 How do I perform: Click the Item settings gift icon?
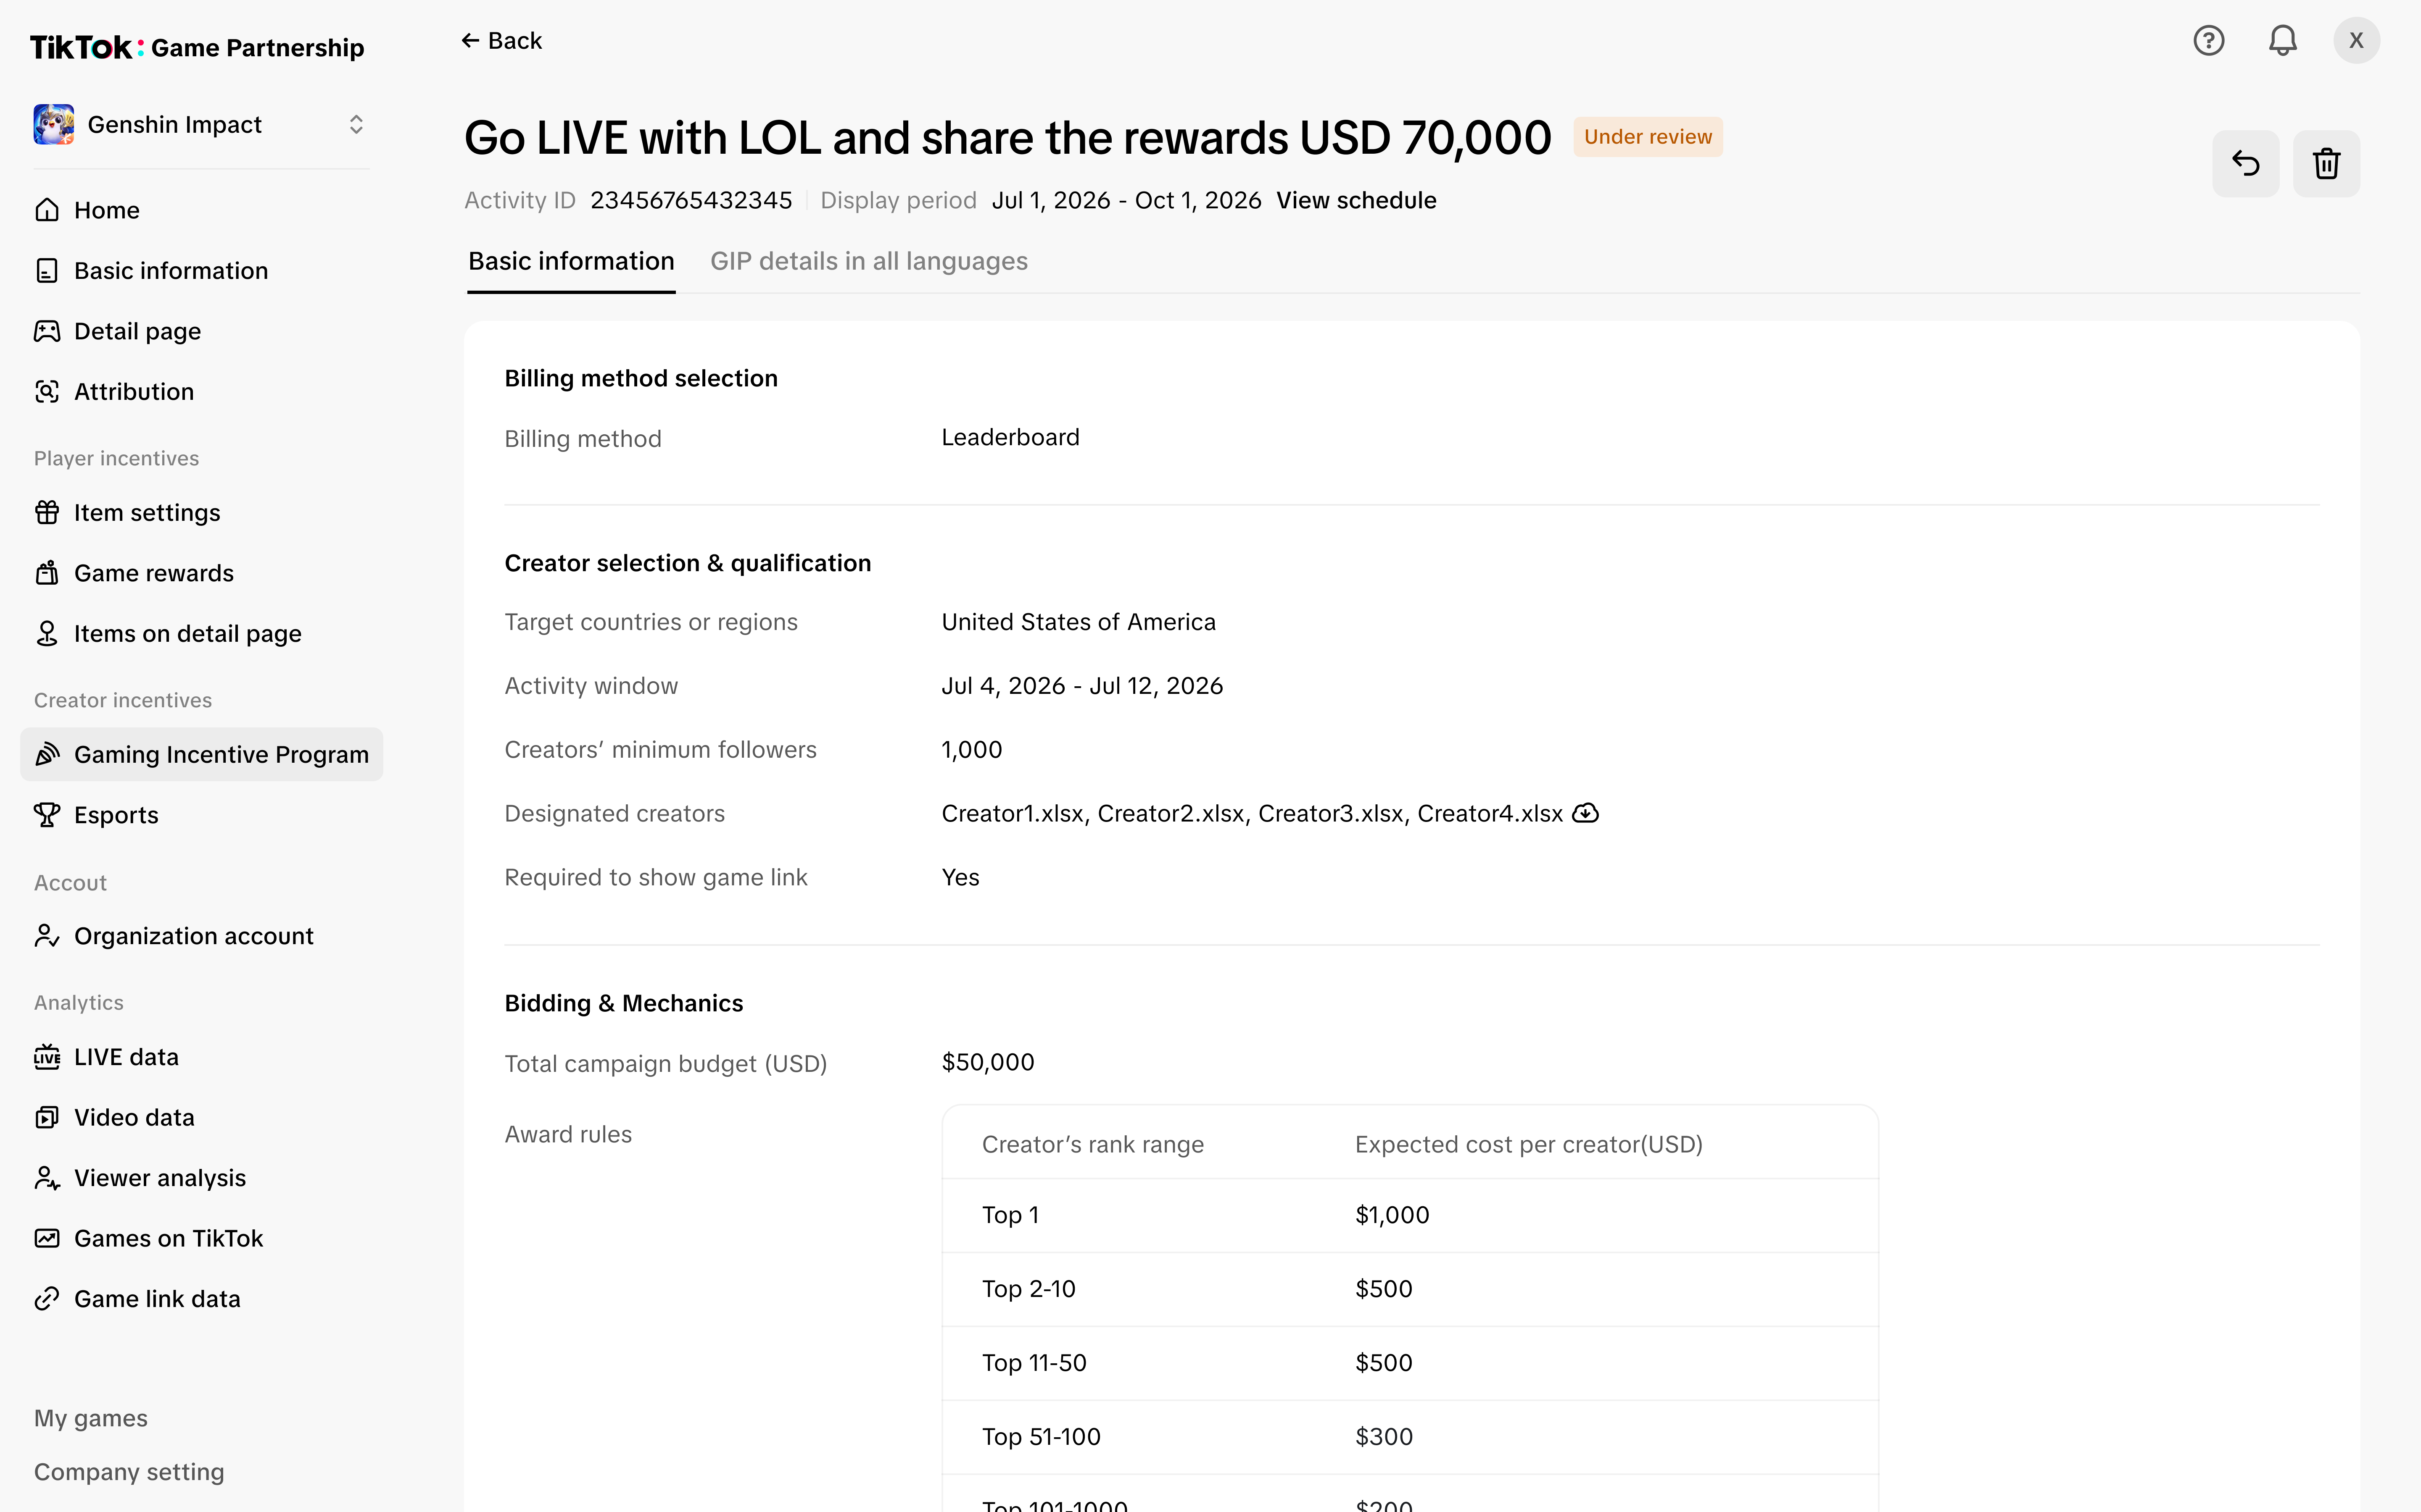click(47, 513)
